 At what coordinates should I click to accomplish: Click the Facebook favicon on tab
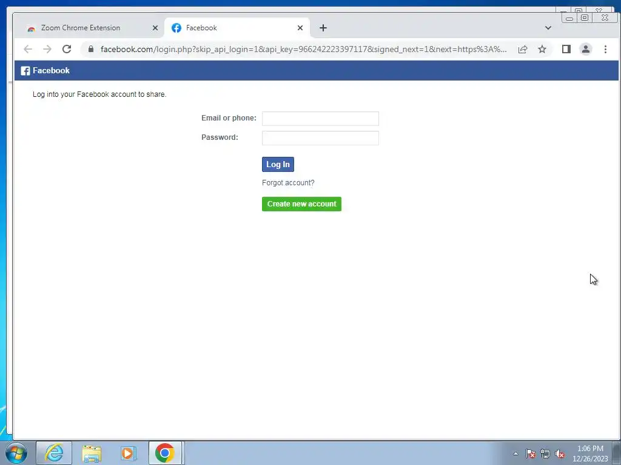176,28
